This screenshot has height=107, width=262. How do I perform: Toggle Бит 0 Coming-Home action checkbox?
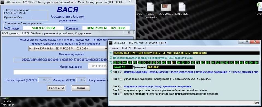tap(121, 72)
